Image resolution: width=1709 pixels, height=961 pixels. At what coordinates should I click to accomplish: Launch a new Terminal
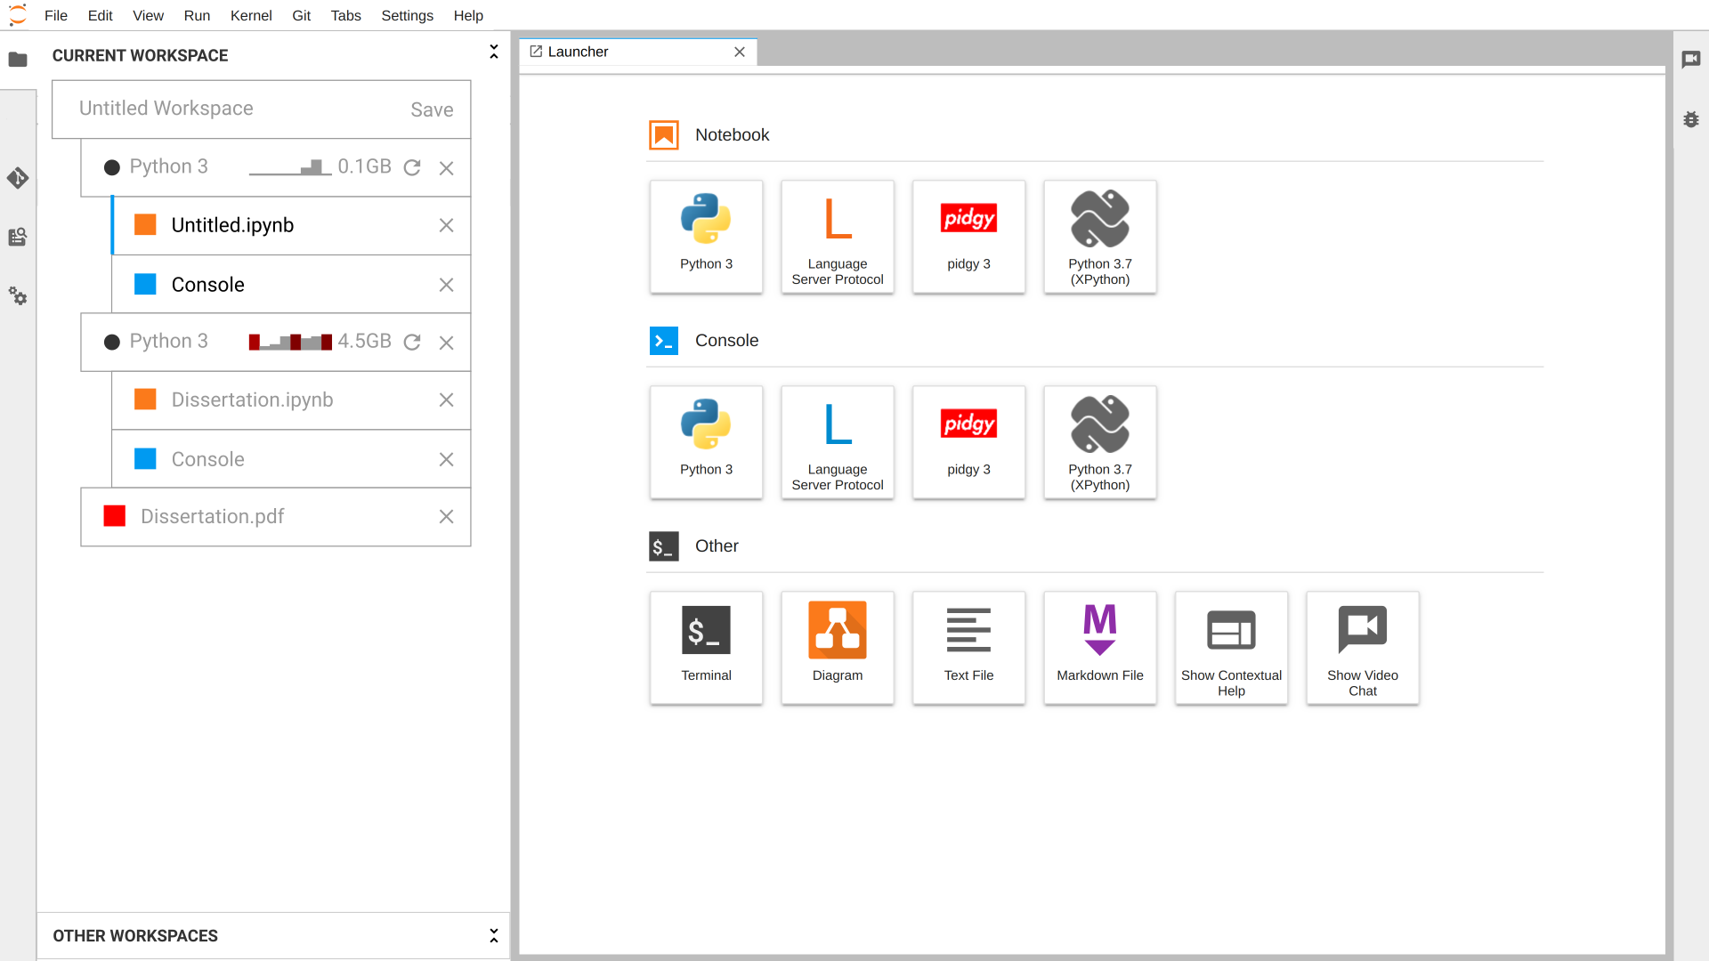(706, 648)
